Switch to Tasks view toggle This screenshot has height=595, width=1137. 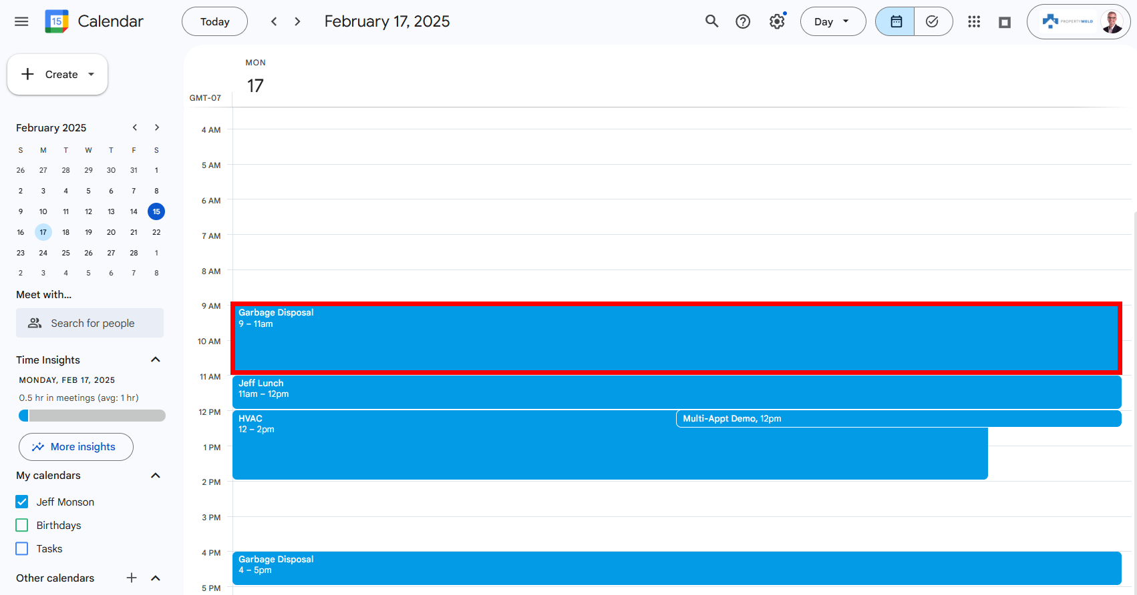(x=933, y=21)
